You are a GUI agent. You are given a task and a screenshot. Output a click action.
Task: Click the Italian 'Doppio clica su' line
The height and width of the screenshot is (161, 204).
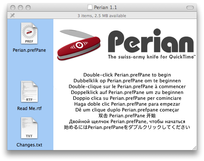[x=127, y=98]
